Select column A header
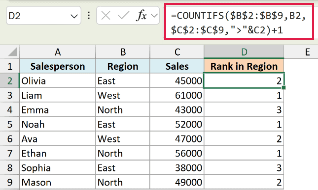The height and width of the screenshot is (190, 318). click(58, 52)
